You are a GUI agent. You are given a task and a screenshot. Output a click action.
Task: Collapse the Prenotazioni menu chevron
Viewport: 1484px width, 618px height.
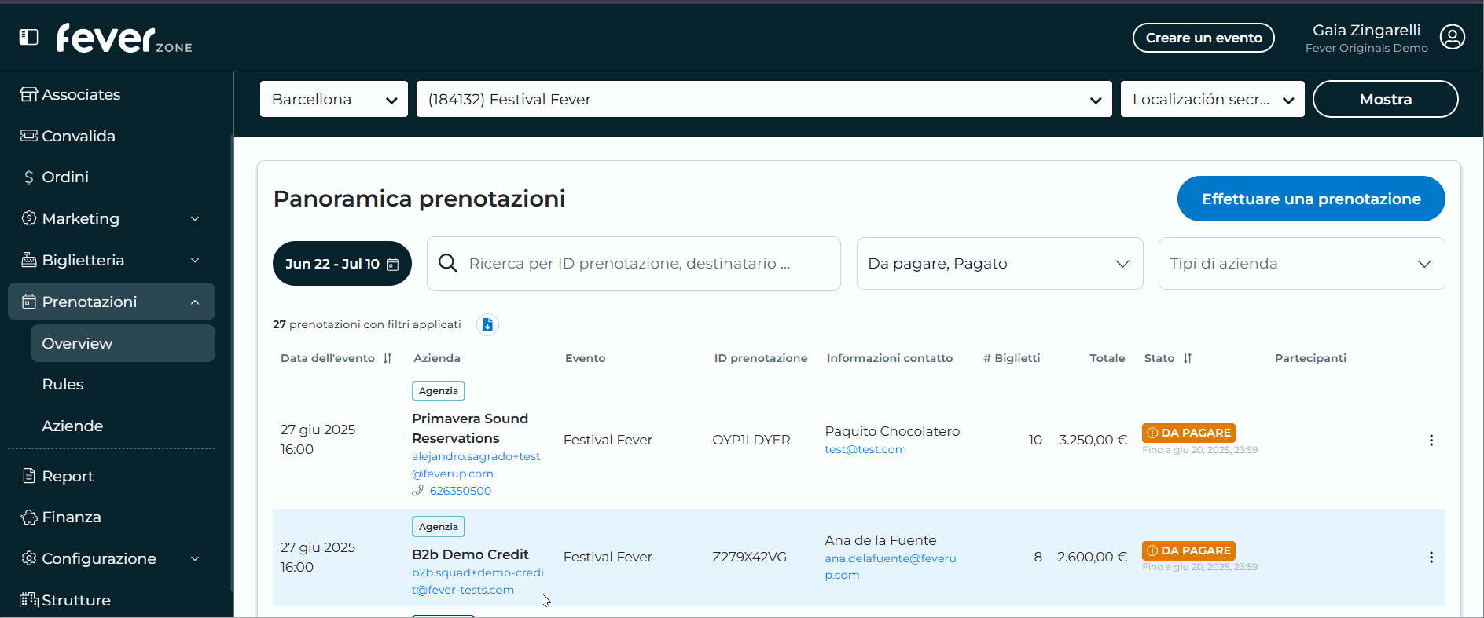[x=195, y=302]
